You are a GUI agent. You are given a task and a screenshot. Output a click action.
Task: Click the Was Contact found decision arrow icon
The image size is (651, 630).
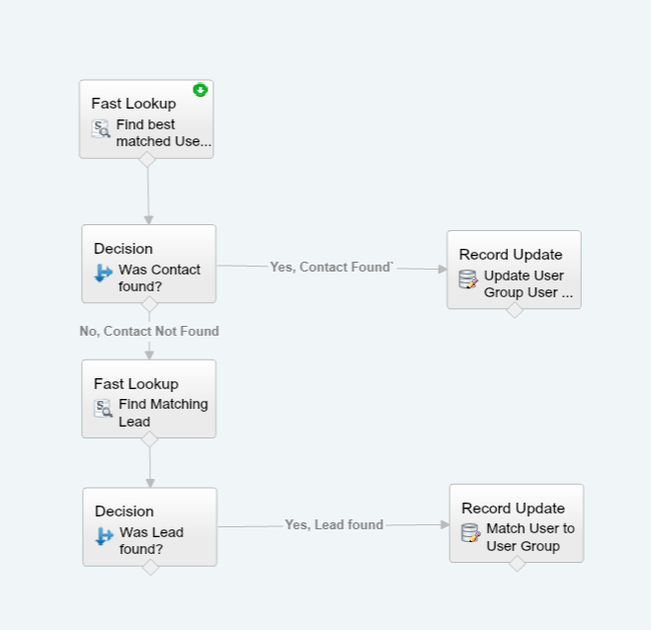tap(104, 273)
